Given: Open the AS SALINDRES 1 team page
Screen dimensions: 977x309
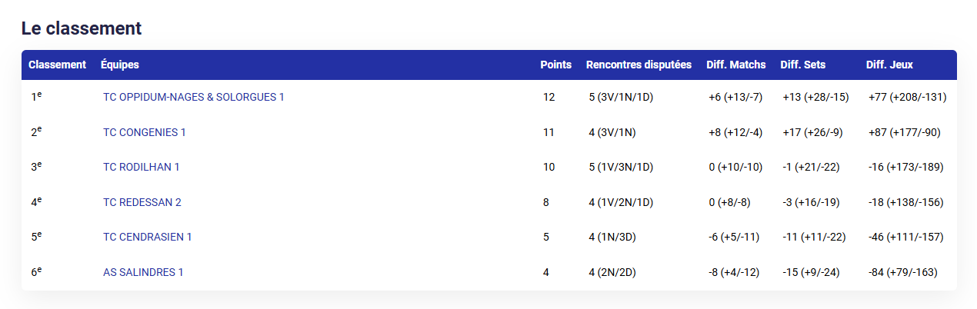Looking at the screenshot, I should [143, 272].
